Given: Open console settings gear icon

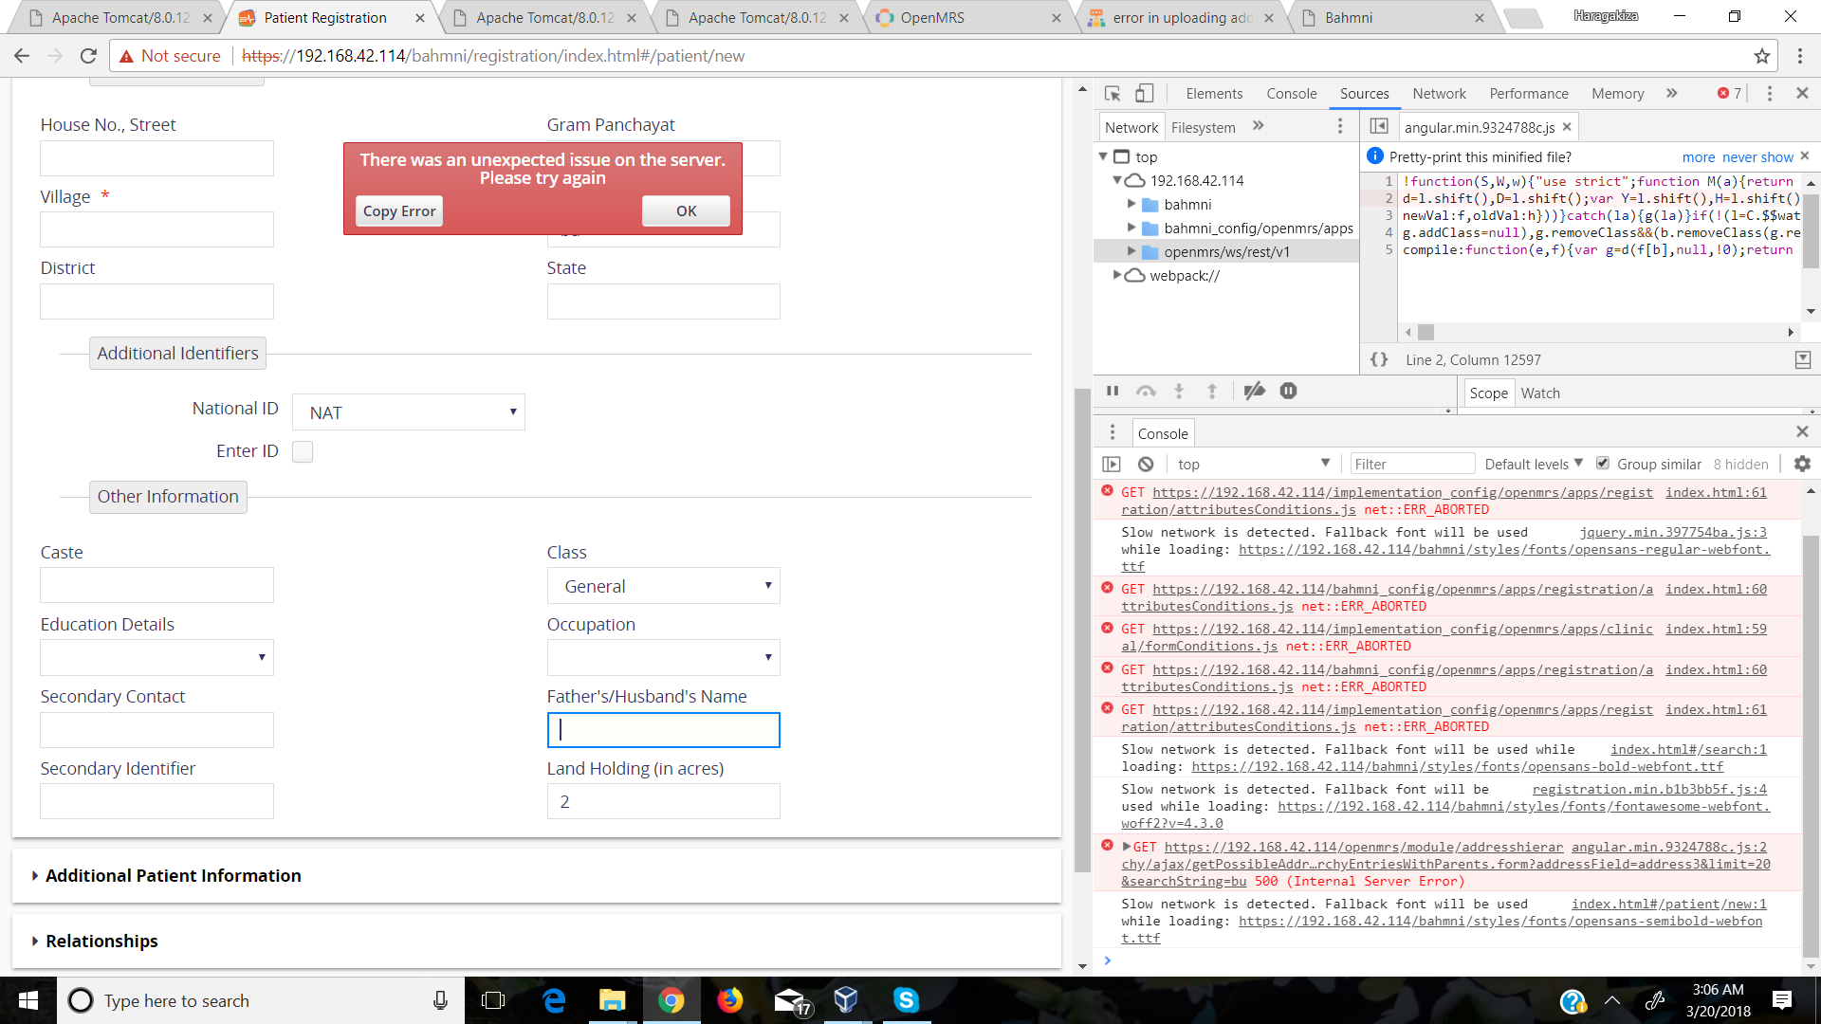Looking at the screenshot, I should (1802, 464).
